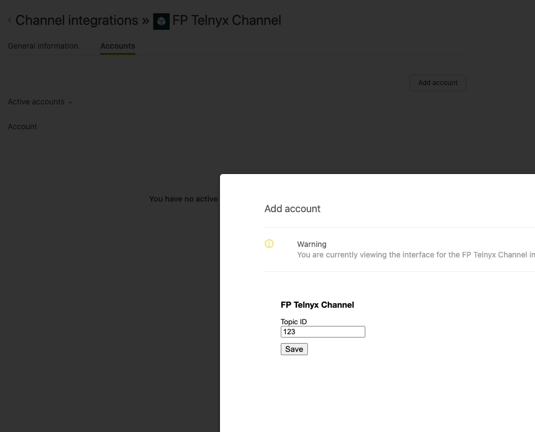Save the Topic ID form

click(294, 349)
